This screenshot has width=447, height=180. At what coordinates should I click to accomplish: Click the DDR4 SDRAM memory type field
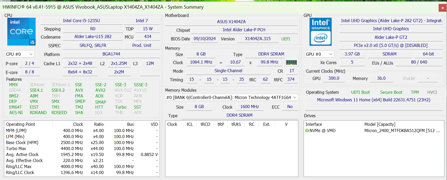click(271, 54)
